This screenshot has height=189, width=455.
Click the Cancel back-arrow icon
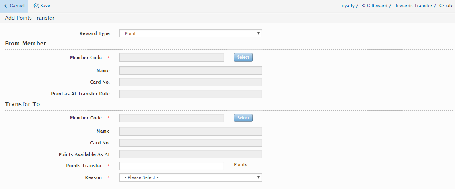tap(6, 6)
